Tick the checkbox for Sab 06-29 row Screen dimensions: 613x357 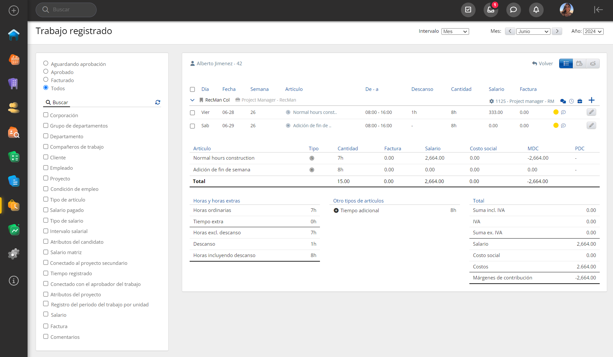pos(192,126)
